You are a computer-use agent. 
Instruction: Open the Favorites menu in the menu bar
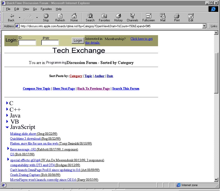(46, 9)
